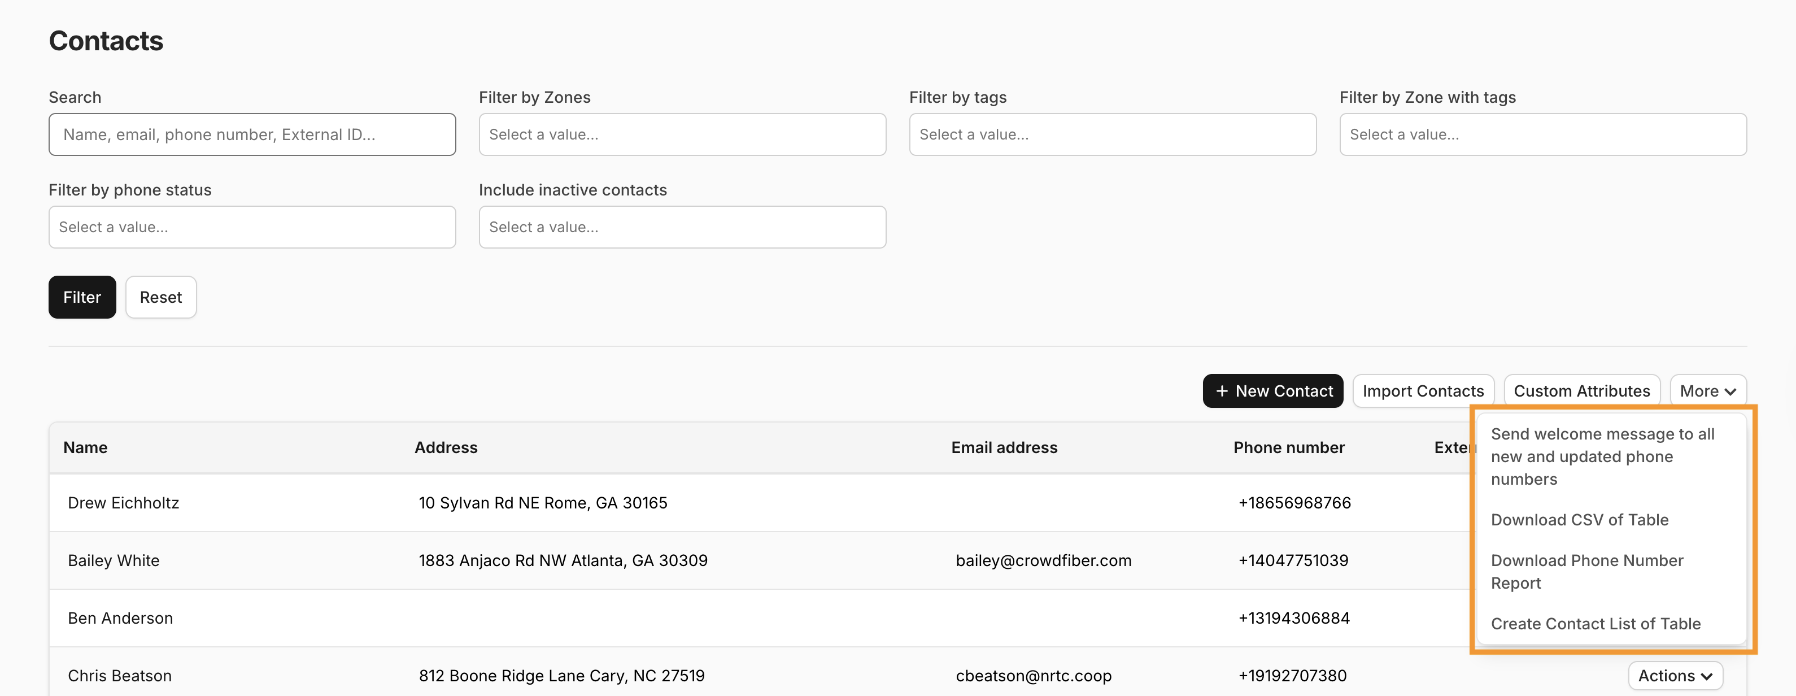
Task: Open the Filter by Zone with tags dropdown
Action: [x=1542, y=134]
